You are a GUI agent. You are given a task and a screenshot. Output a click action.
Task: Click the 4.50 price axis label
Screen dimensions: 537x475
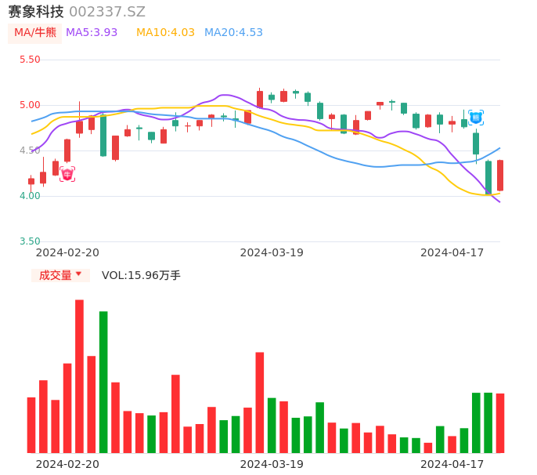click(30, 150)
